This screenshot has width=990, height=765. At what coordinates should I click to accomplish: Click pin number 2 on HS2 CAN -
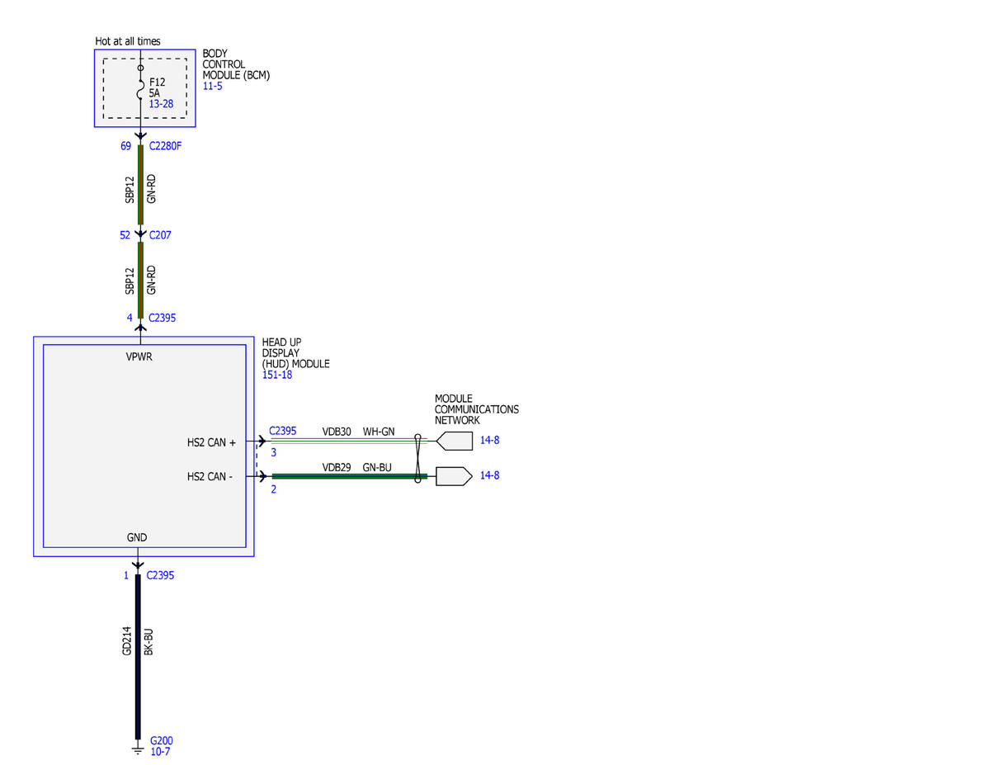pos(273,489)
